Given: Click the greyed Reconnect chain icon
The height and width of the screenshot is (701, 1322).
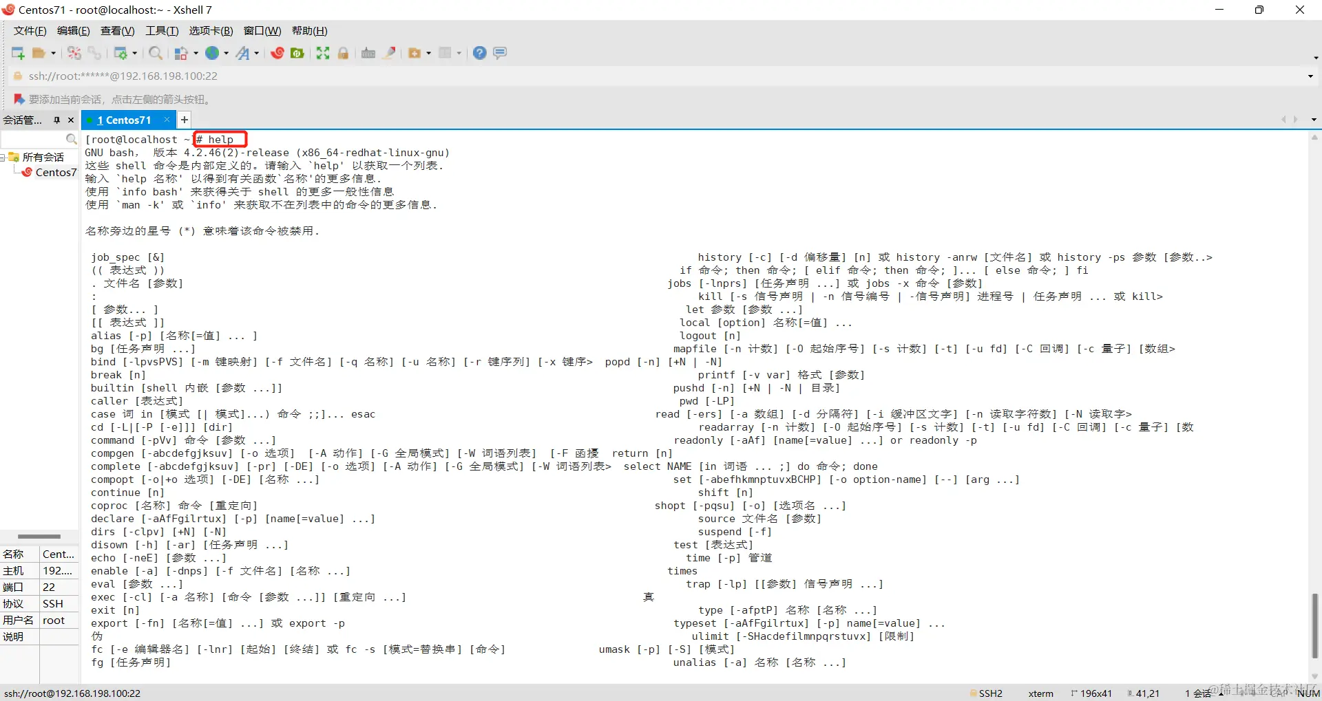Looking at the screenshot, I should click(x=94, y=53).
